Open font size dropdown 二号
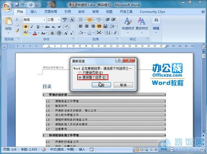207x154 pixels. coord(59,20)
